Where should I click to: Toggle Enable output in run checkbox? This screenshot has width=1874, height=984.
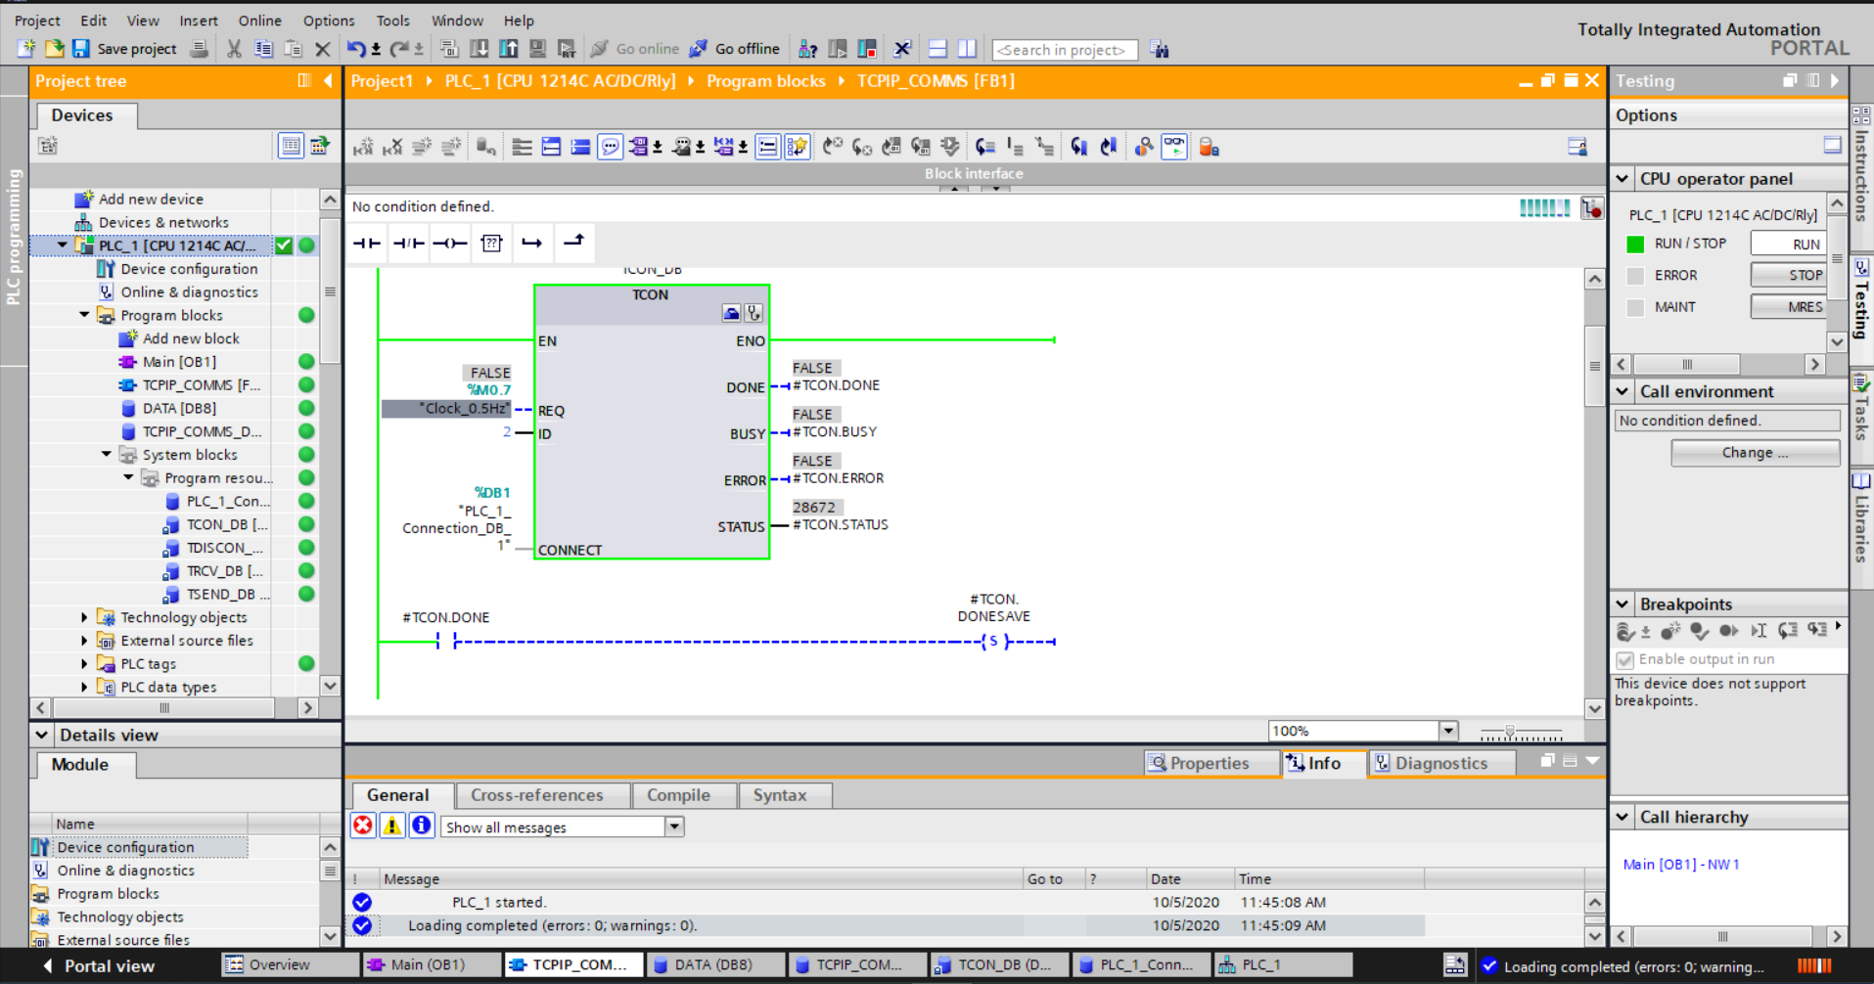click(1625, 660)
